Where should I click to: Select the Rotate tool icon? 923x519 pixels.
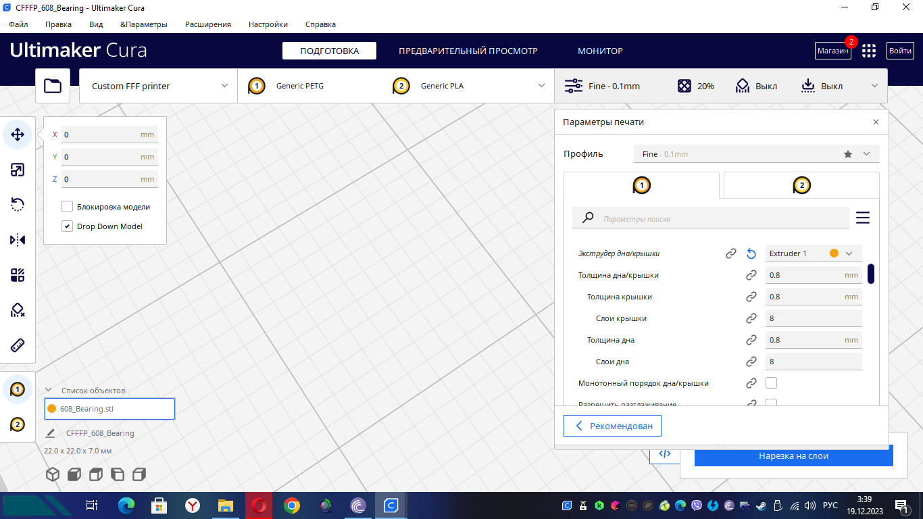[18, 205]
